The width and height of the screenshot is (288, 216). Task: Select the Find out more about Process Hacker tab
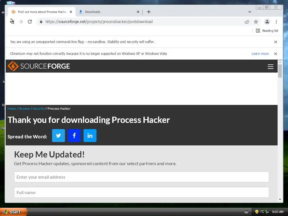pyautogui.click(x=42, y=12)
